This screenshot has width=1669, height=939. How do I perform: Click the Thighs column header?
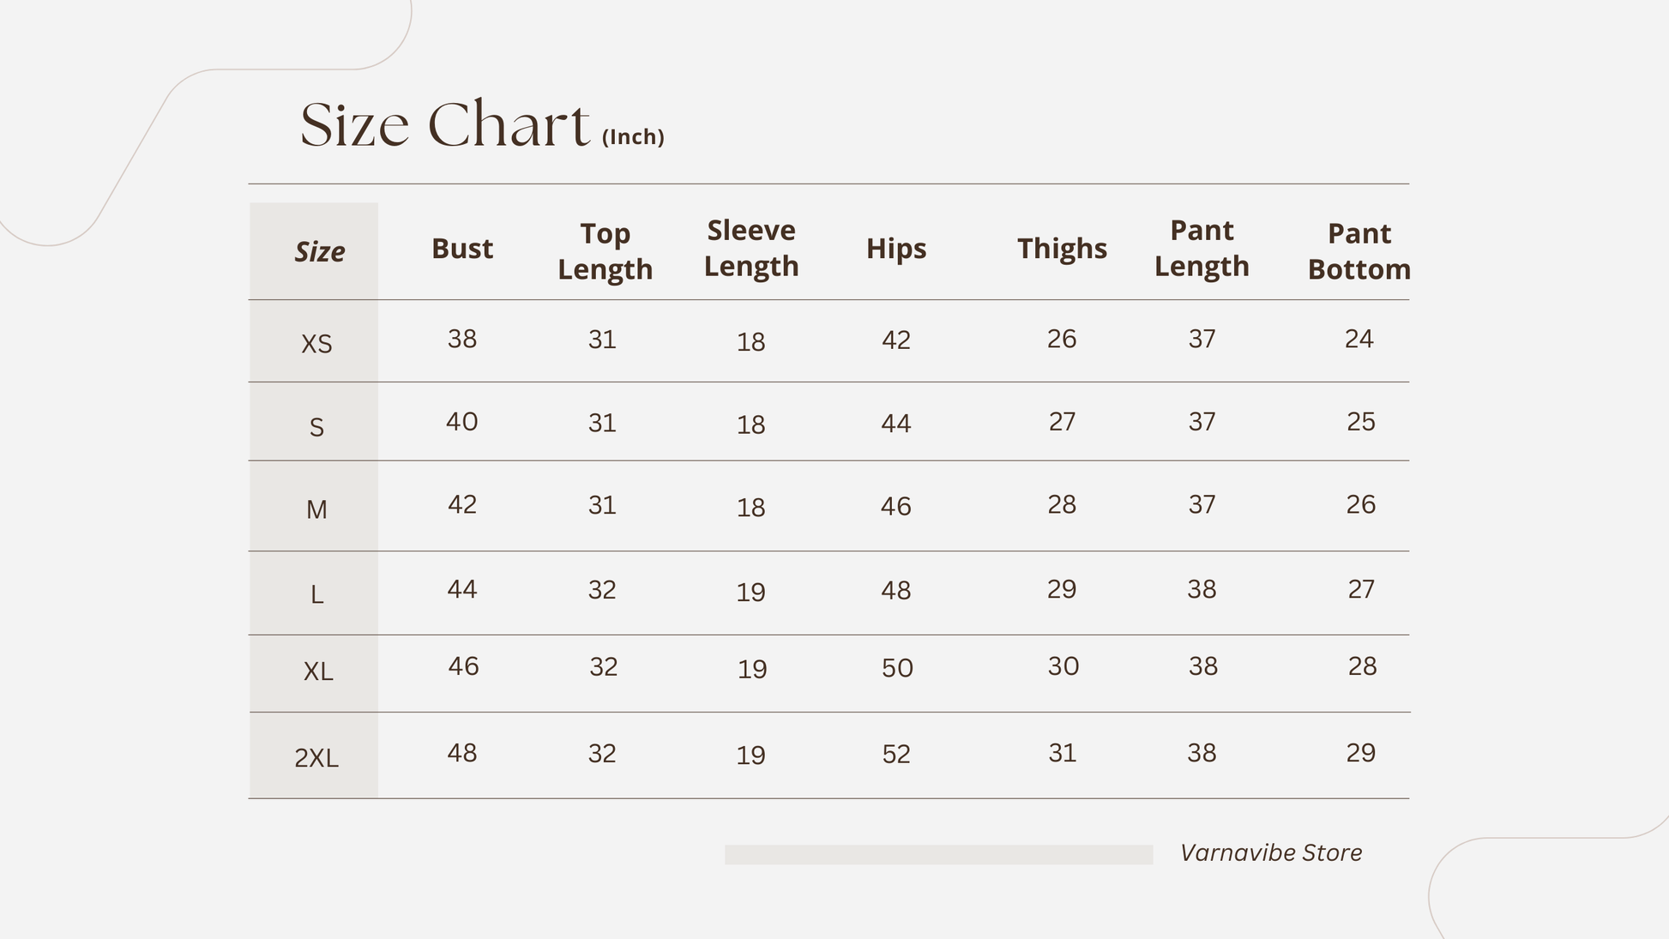(x=1062, y=249)
